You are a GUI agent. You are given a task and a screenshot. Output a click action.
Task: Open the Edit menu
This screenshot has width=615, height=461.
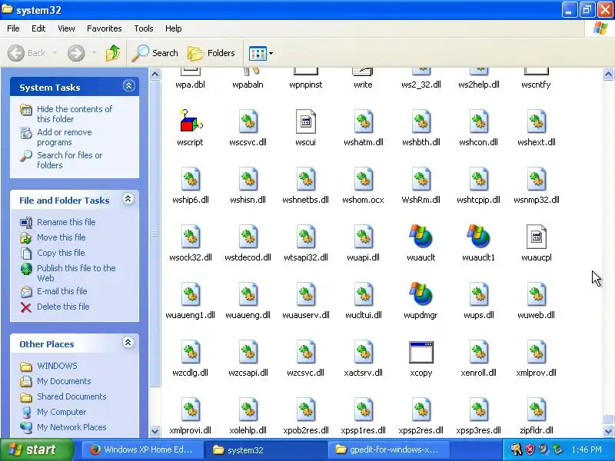click(x=38, y=28)
